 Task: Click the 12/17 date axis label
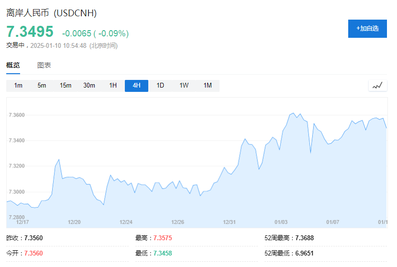coord(22,222)
